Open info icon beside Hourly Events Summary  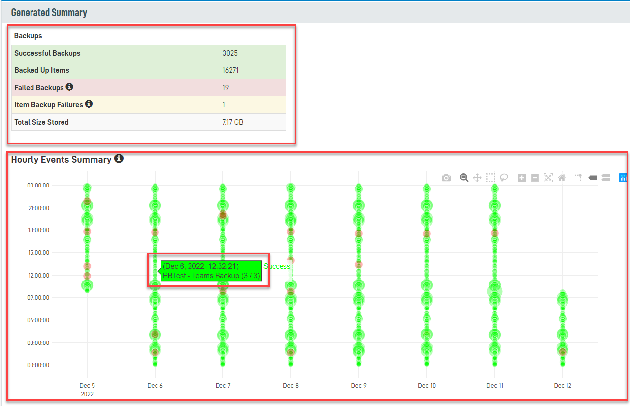tap(119, 158)
